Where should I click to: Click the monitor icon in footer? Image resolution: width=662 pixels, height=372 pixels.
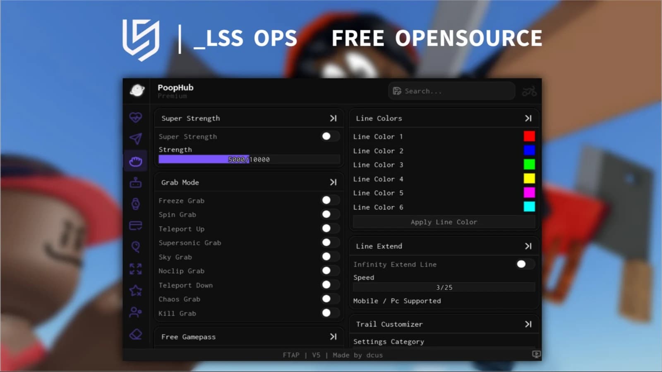[x=536, y=354]
